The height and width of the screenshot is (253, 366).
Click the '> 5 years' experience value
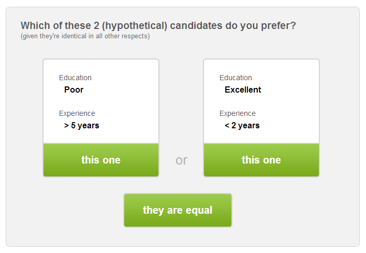point(82,125)
